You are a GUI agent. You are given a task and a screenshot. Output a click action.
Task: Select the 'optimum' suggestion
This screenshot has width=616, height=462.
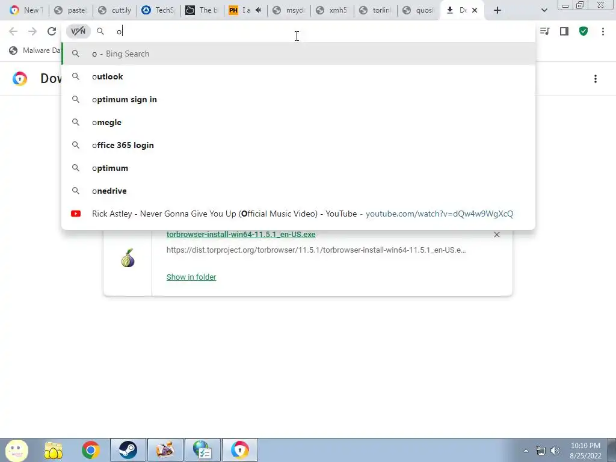(298, 168)
